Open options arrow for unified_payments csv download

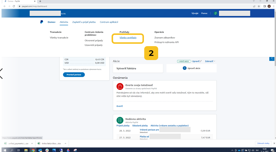point(32,143)
